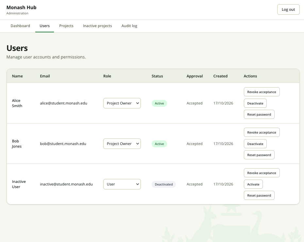Click the Deactivated status badge
This screenshot has height=242, width=304.
pos(164,184)
